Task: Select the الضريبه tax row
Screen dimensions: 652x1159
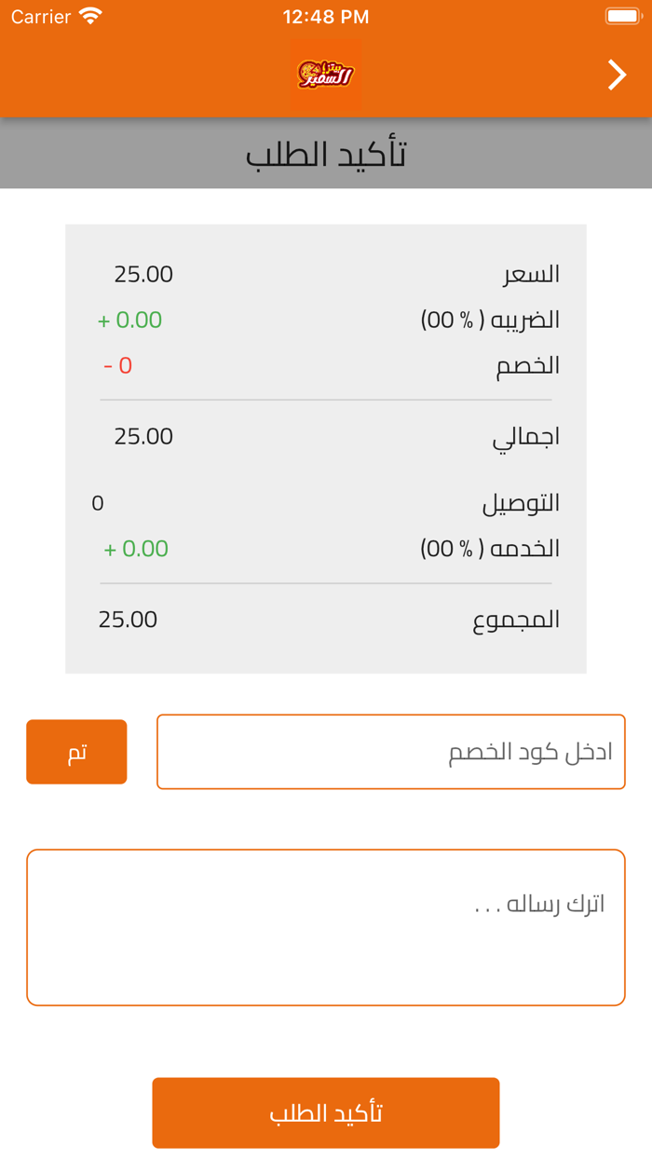Action: 325,320
